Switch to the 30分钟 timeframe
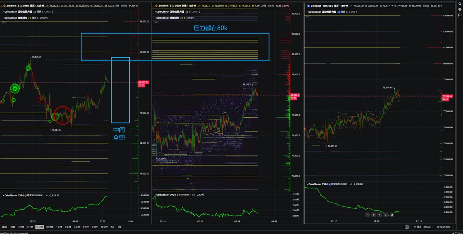This screenshot has height=234, width=463. [x=49, y=227]
